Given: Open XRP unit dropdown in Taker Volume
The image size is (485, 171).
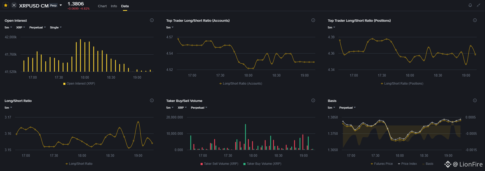Looking at the screenshot, I should pyautogui.click(x=182, y=108).
